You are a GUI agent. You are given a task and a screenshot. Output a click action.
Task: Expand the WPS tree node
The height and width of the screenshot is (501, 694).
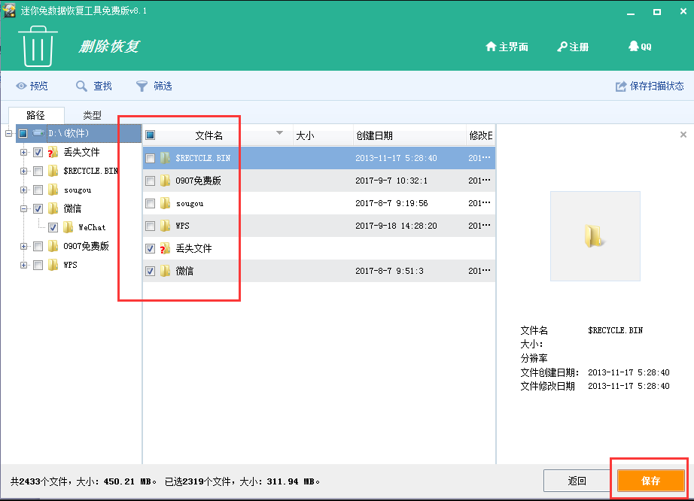(x=23, y=266)
